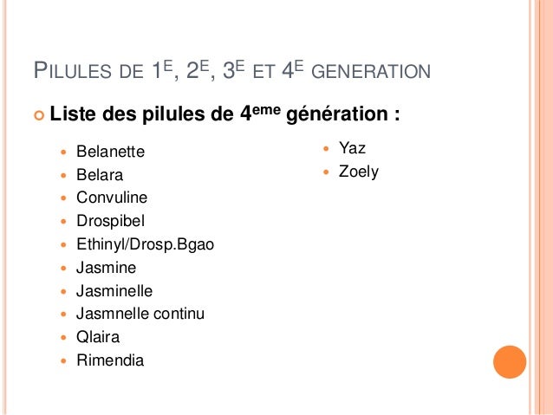The image size is (553, 415).
Task: Click the Jasminelle list item
Action: click(114, 291)
